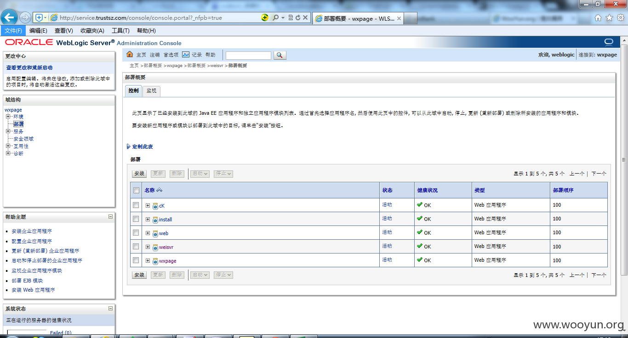Click the weisvr web application icon
Image resolution: width=628 pixels, height=338 pixels.
pyautogui.click(x=155, y=247)
